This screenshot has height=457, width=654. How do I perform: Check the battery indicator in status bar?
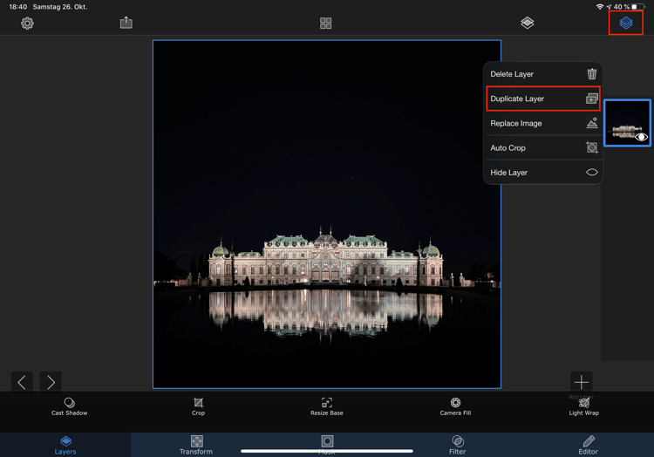click(637, 7)
